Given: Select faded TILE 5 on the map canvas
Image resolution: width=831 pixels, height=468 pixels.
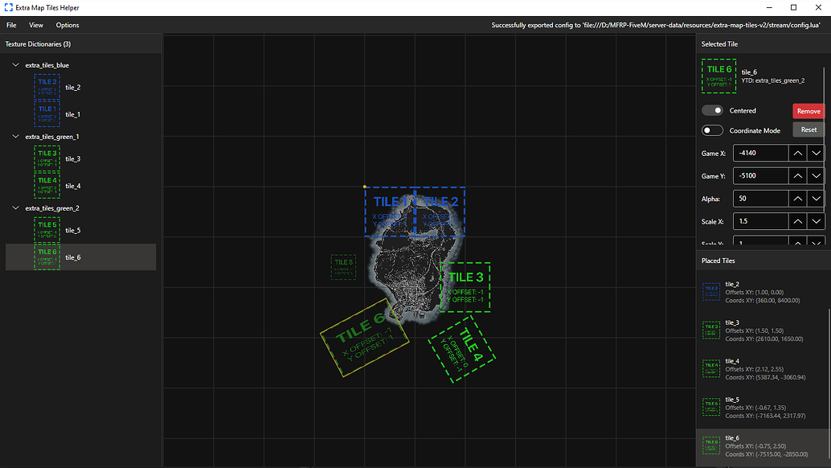Looking at the screenshot, I should coord(343,267).
